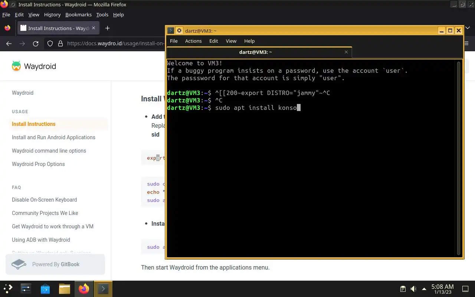475x297 pixels.
Task: Open terminal Actions menu
Action: point(193,41)
